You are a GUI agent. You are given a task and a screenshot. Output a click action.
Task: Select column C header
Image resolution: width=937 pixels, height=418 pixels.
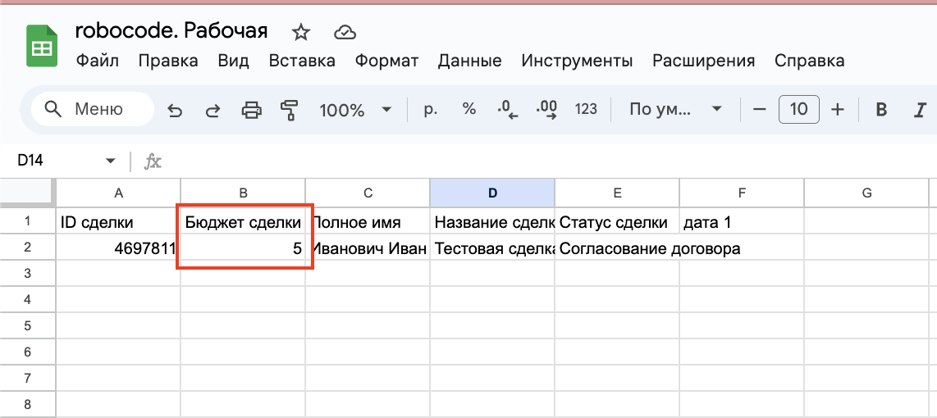(x=368, y=193)
